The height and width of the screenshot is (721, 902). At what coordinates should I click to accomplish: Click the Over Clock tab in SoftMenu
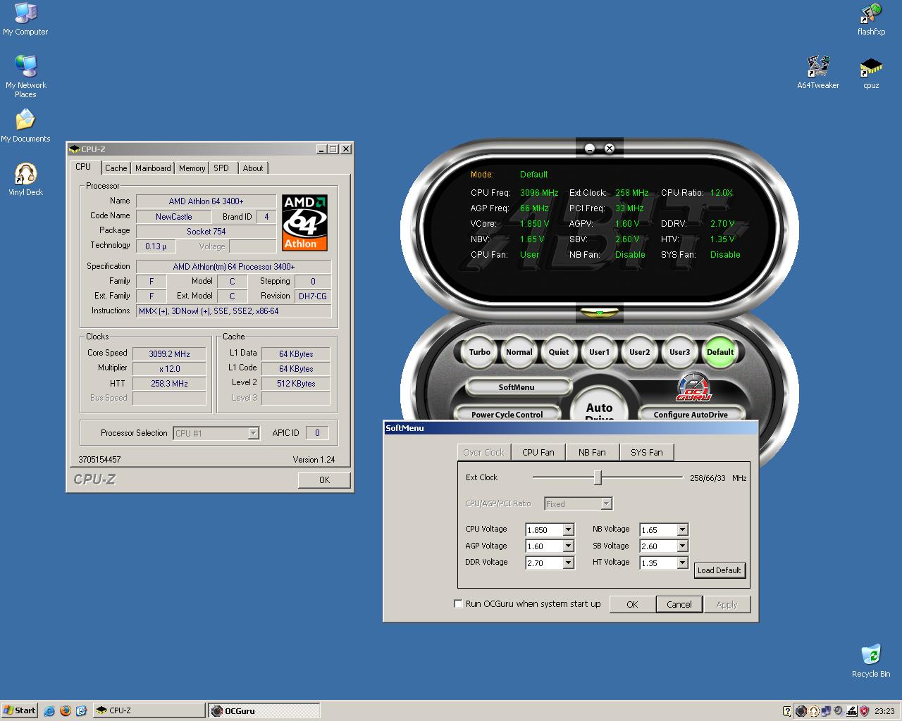[483, 453]
